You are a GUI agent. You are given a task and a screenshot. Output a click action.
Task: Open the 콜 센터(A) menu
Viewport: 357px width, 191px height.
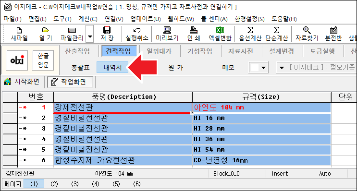[x=214, y=19]
